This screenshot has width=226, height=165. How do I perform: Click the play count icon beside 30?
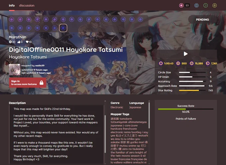click(10, 42)
